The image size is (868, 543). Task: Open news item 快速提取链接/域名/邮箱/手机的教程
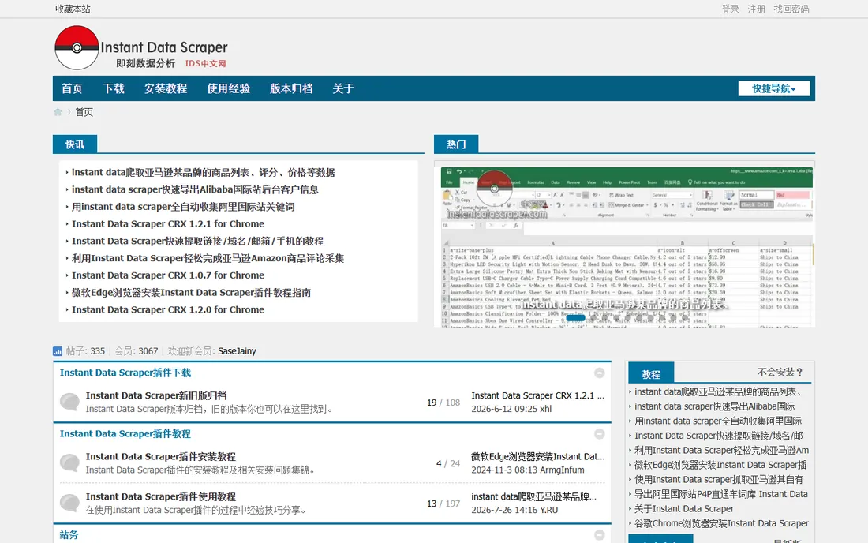tap(197, 242)
